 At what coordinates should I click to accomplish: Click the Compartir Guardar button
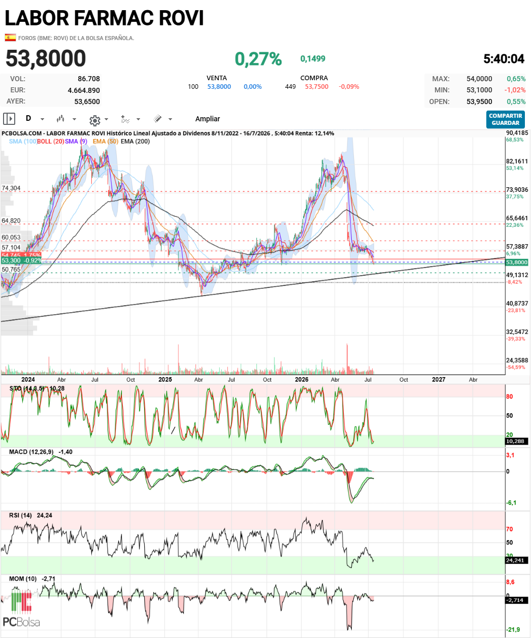[x=505, y=119]
